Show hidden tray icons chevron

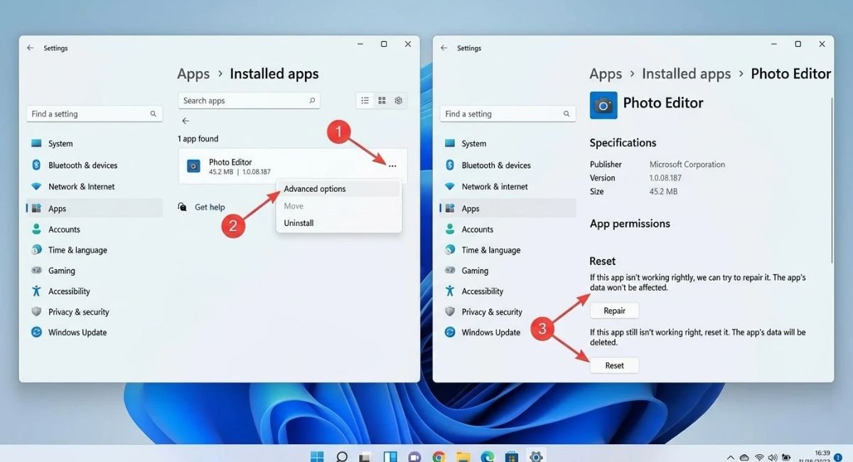pyautogui.click(x=730, y=457)
